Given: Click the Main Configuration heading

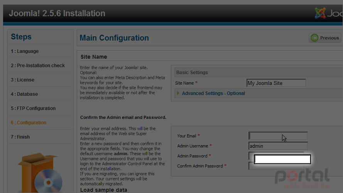Looking at the screenshot, I should point(114,38).
